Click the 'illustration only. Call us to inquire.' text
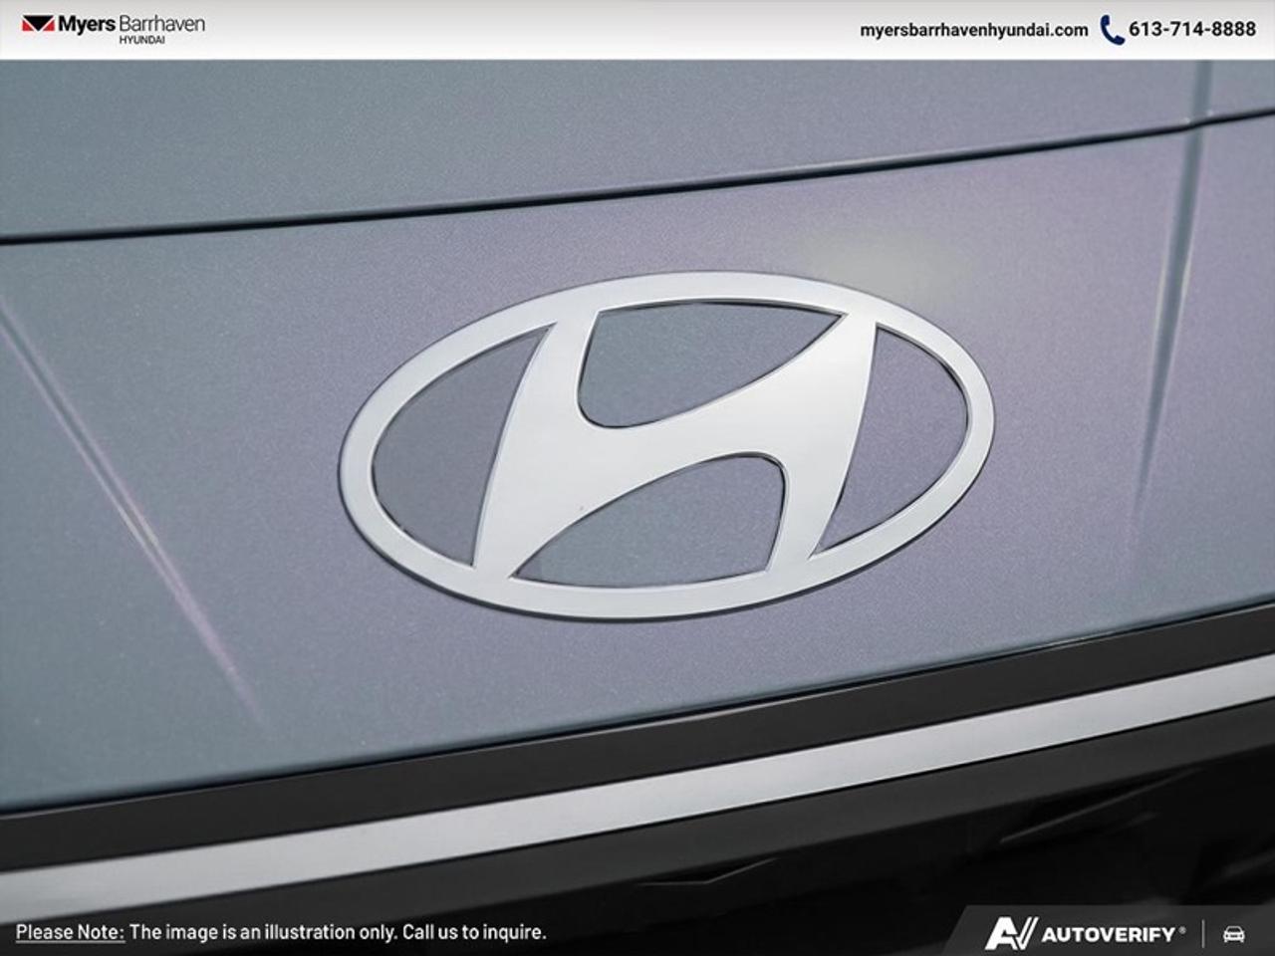 403,933
